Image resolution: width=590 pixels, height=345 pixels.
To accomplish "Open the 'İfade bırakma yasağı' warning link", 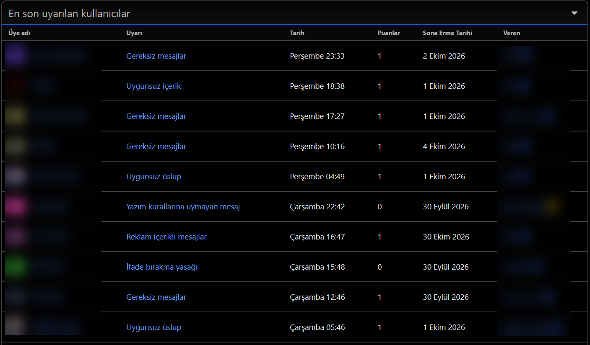I will pyautogui.click(x=162, y=267).
